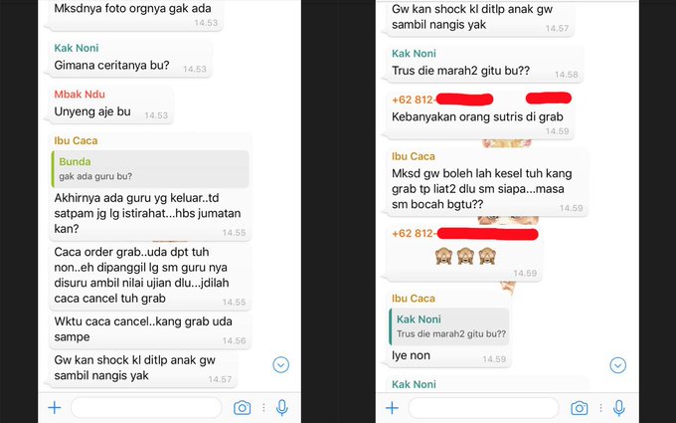Image resolution: width=676 pixels, height=423 pixels.
Task: Click the scroll-to-bottom chevron in left chat
Action: [280, 365]
